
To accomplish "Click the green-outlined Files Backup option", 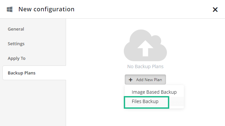I will point(146,102).
